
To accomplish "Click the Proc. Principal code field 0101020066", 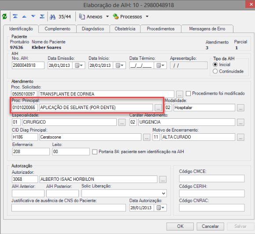I will 25,107.
